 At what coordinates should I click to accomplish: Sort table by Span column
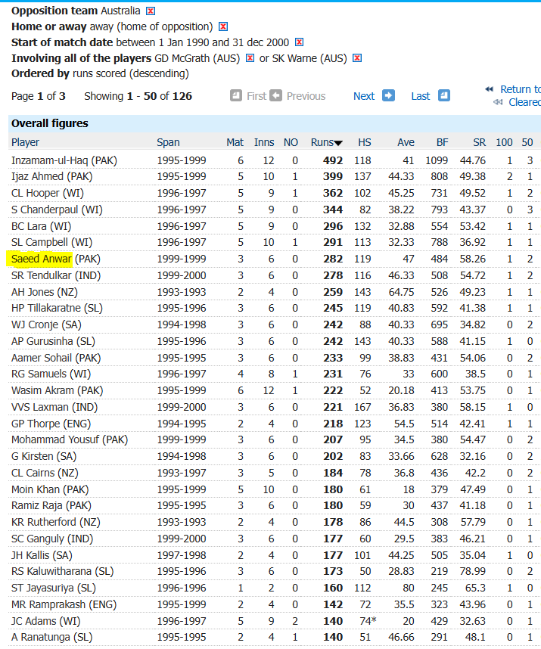coord(168,142)
